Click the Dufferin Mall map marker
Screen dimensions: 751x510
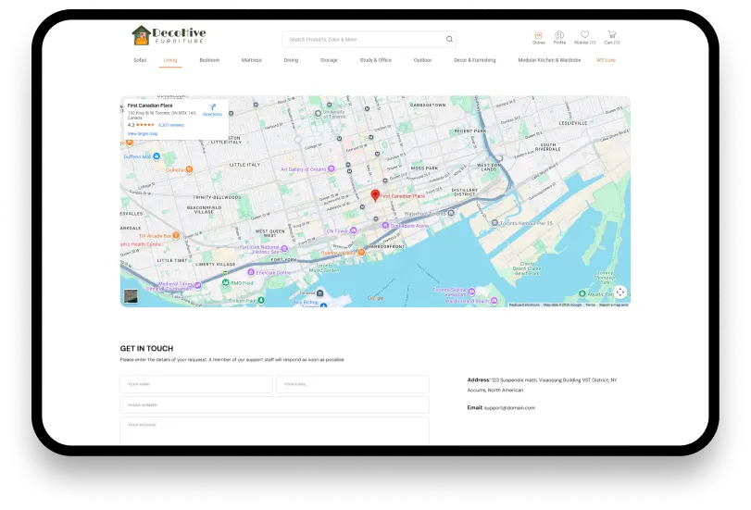[156, 156]
